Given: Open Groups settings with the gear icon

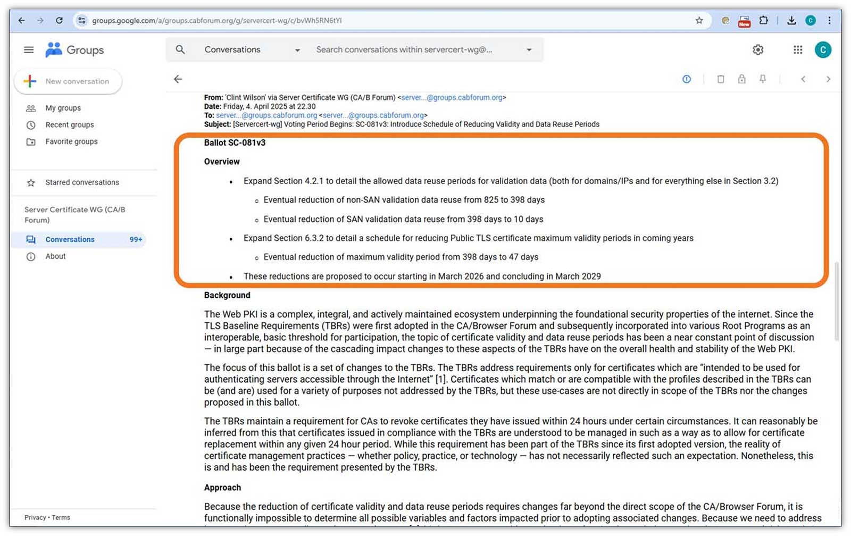Looking at the screenshot, I should (x=757, y=49).
